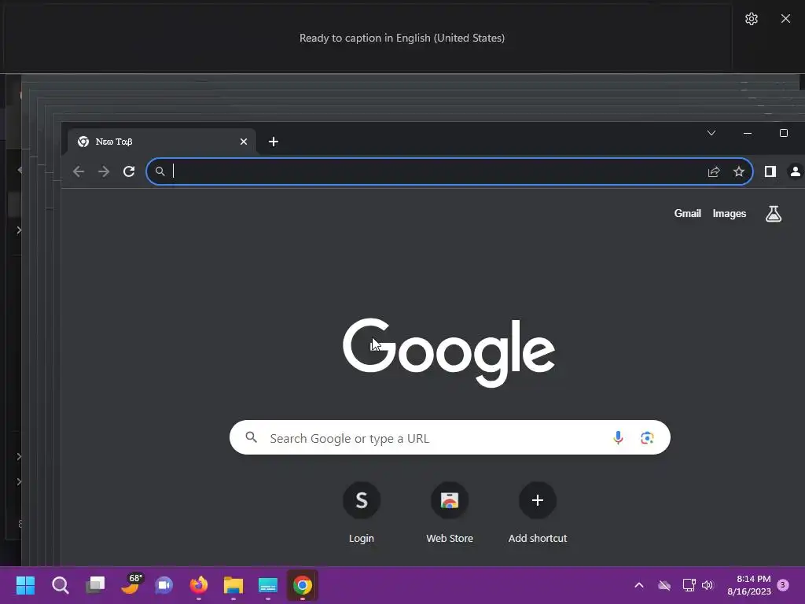Open File Explorer from taskbar

[233, 585]
